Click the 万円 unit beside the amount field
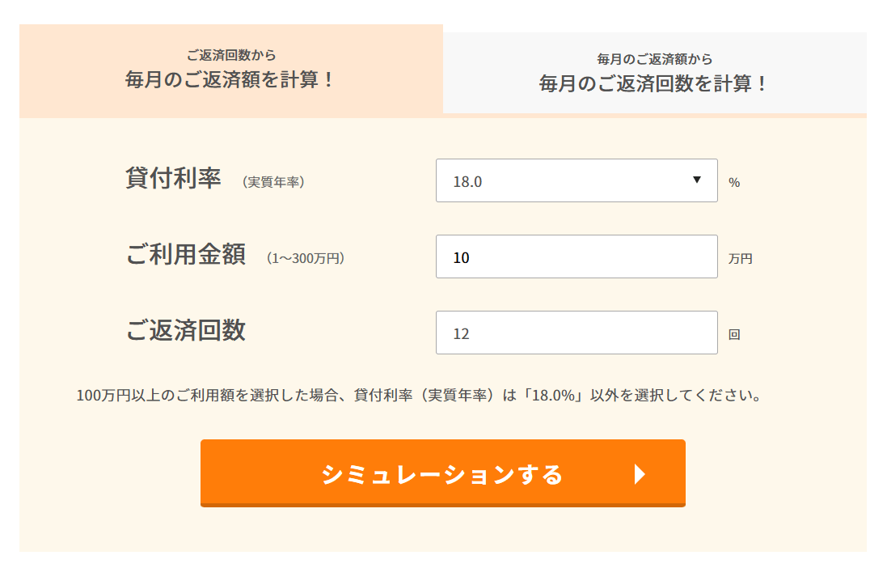The width and height of the screenshot is (887, 568). click(740, 259)
